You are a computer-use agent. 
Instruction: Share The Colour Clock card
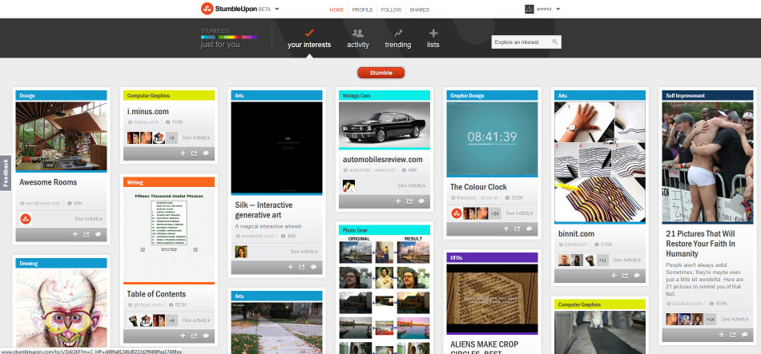(x=517, y=229)
